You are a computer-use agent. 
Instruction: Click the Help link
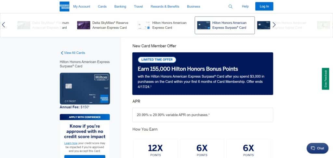click(x=245, y=7)
